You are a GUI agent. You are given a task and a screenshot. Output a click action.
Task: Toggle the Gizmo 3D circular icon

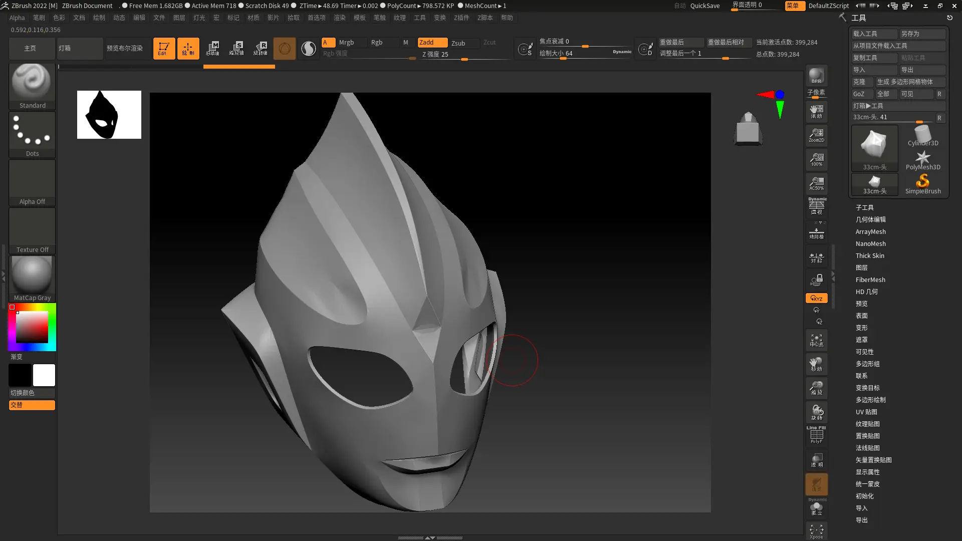pos(285,49)
